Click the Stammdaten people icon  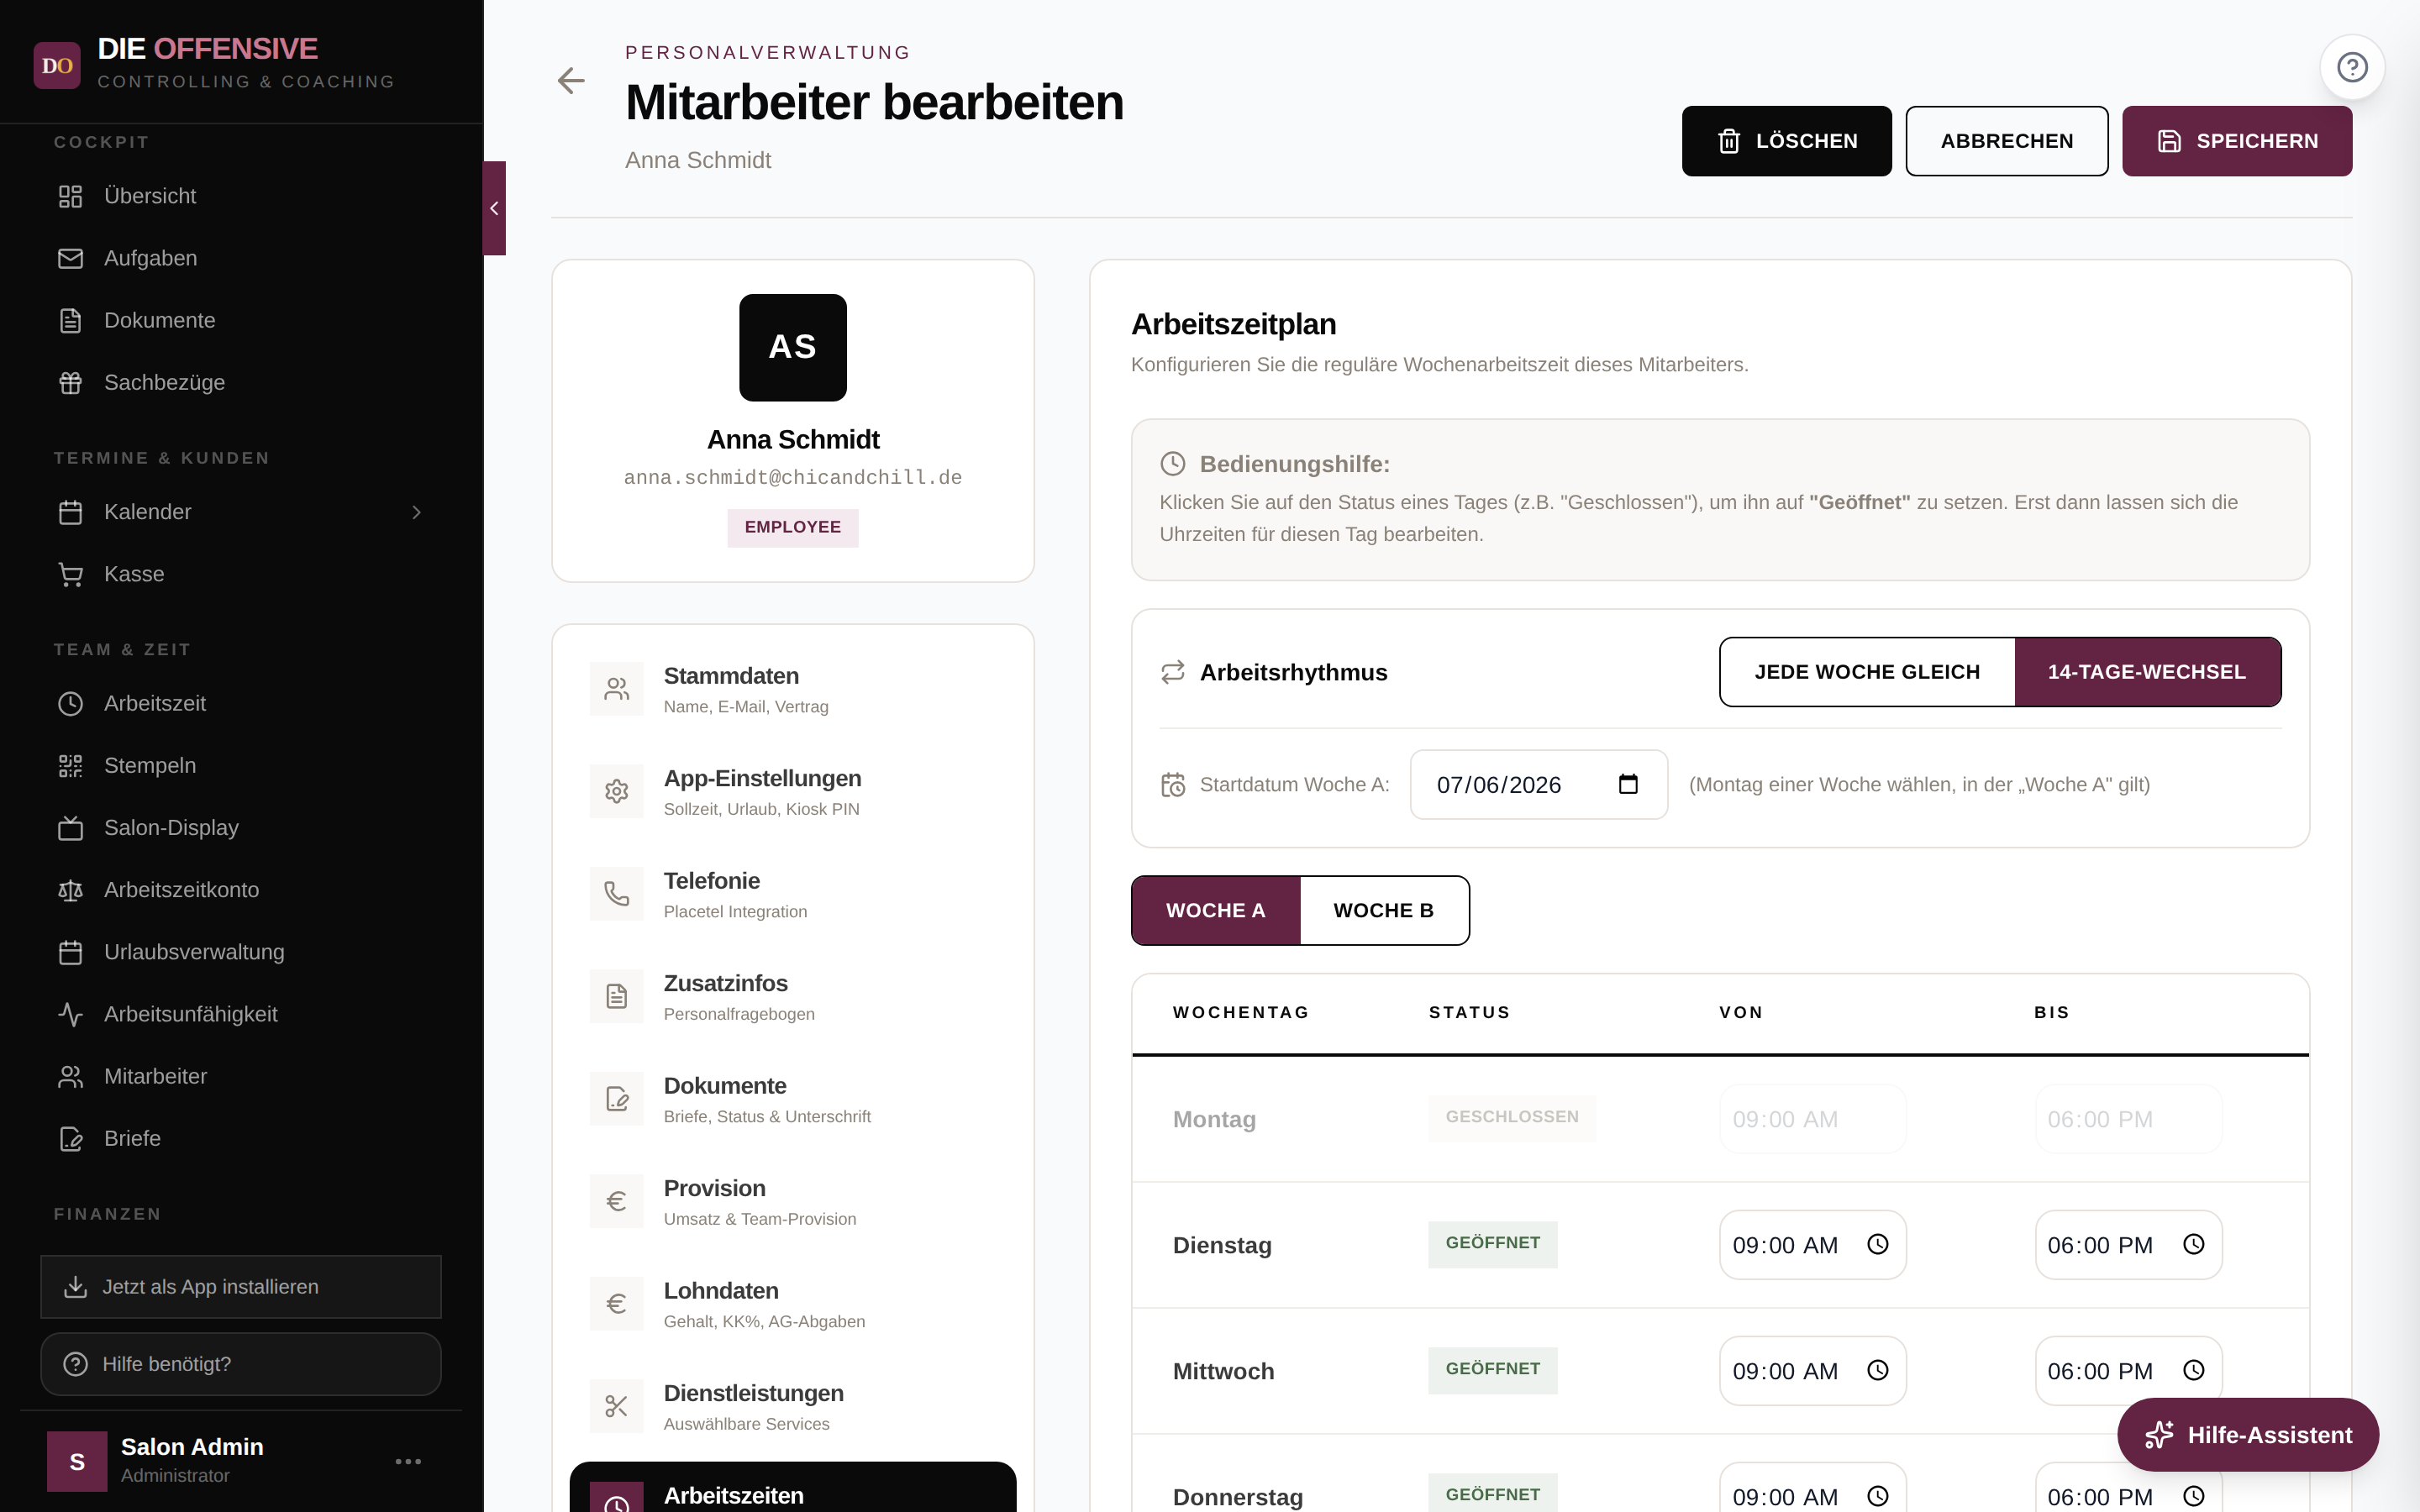pyautogui.click(x=616, y=689)
